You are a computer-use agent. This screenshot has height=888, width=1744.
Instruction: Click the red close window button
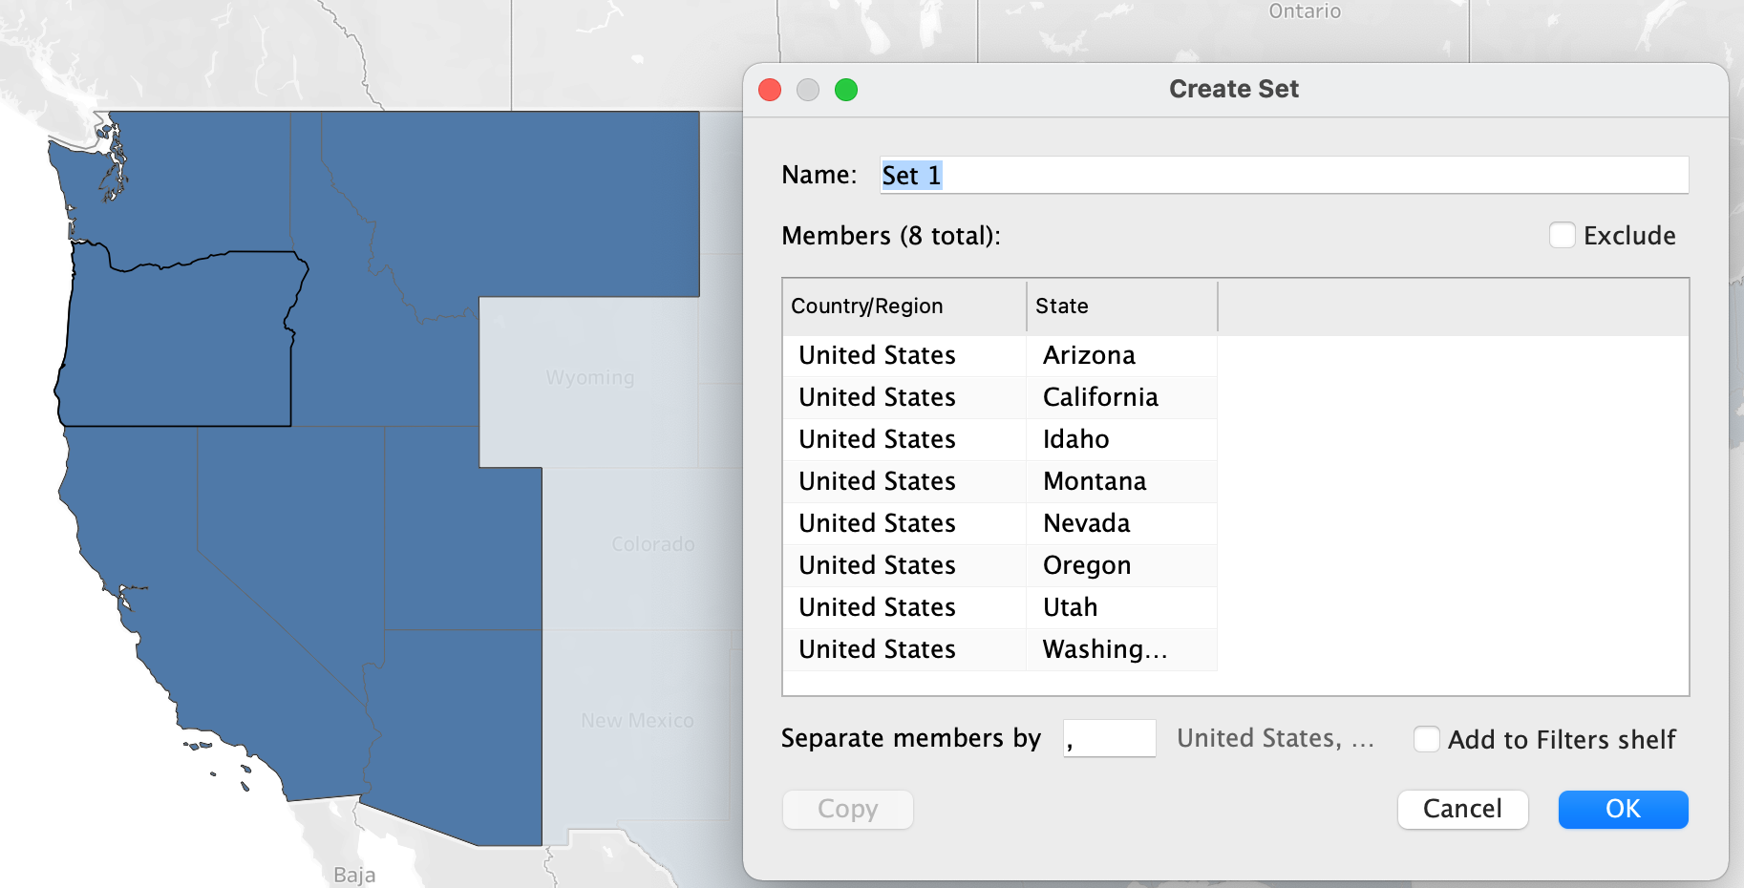(770, 90)
